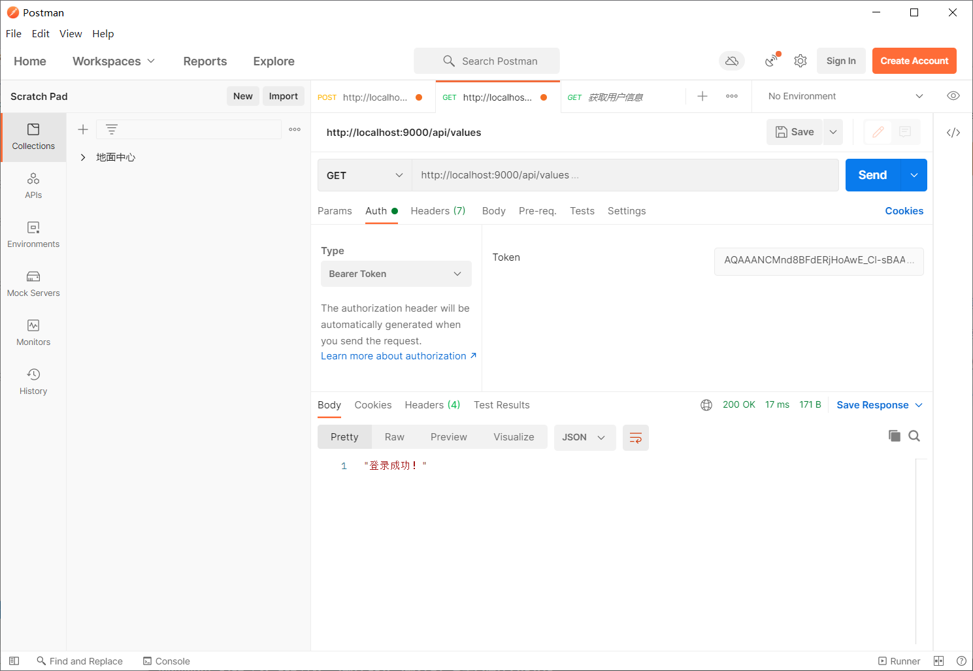This screenshot has height=671, width=973.
Task: Open tab options three-dots menu
Action: [x=732, y=96]
